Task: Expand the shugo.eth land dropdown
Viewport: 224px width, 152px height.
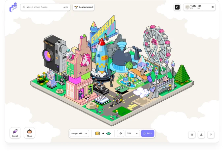Action: [x=79, y=134]
